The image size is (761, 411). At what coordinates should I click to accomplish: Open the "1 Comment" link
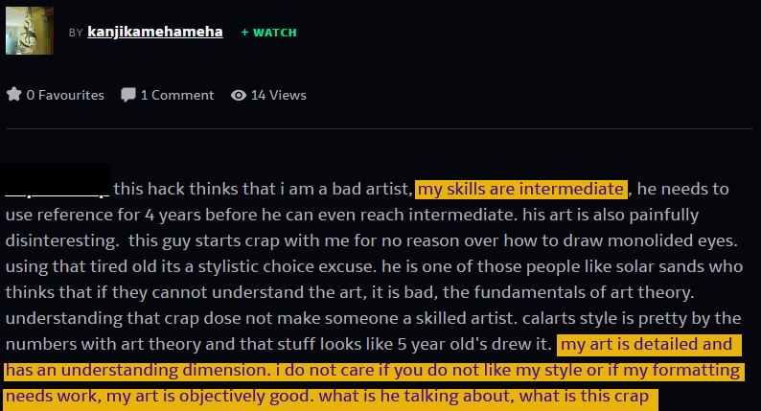click(x=177, y=95)
